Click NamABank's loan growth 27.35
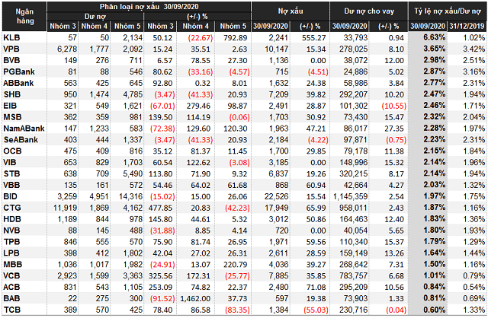This screenshot has width=488, height=318. [x=394, y=129]
